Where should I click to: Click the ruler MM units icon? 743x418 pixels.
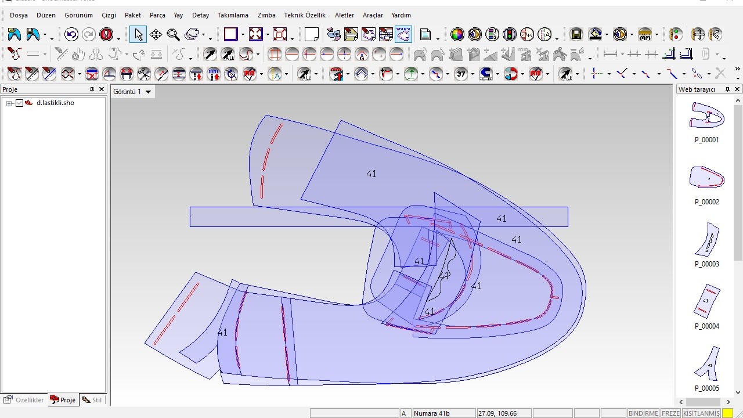pos(645,35)
